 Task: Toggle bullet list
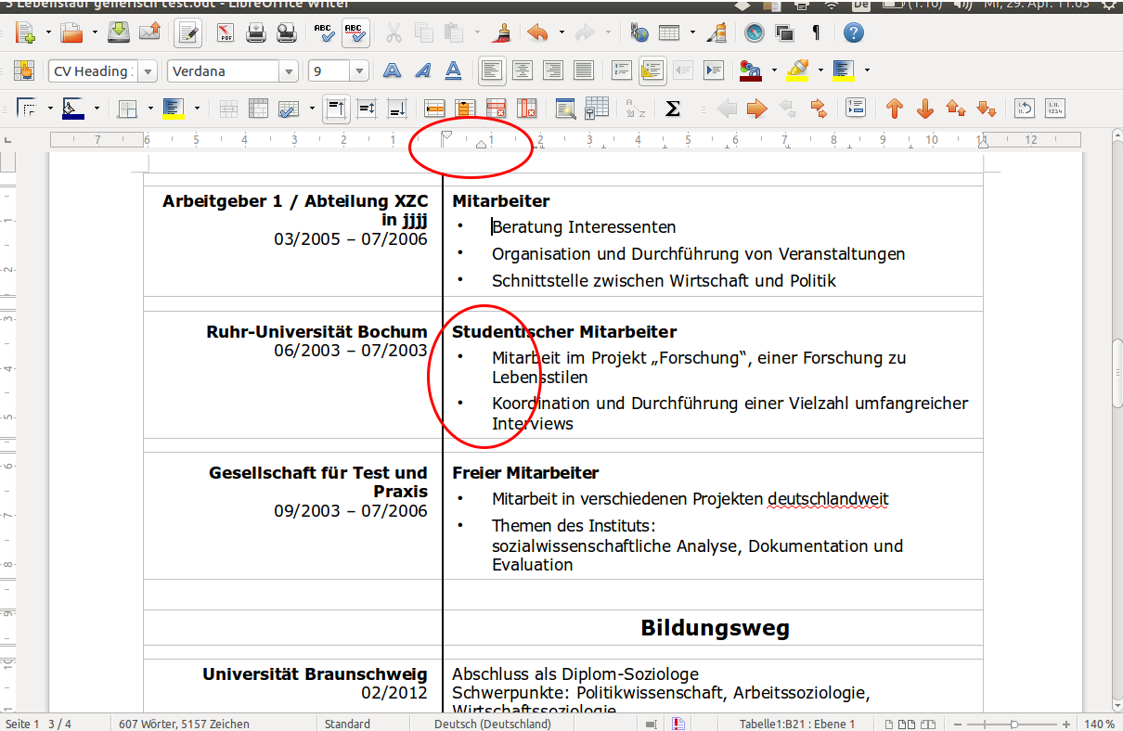tap(652, 71)
